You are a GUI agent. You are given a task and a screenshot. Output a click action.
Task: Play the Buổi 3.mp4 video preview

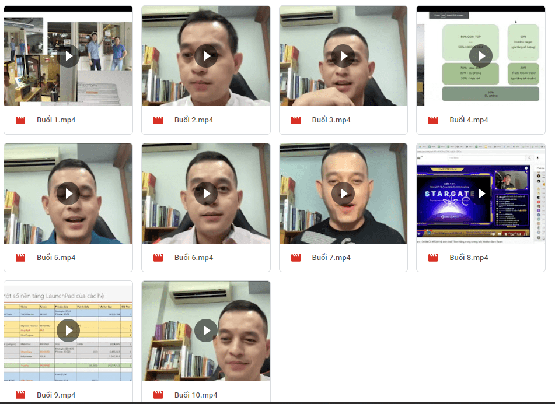[x=343, y=56]
